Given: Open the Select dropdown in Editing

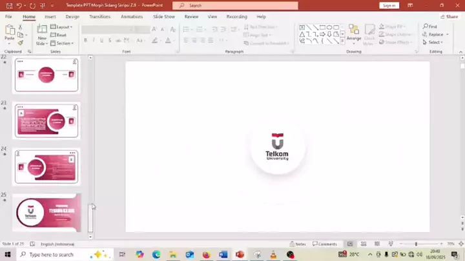Looking at the screenshot, I should (x=433, y=43).
